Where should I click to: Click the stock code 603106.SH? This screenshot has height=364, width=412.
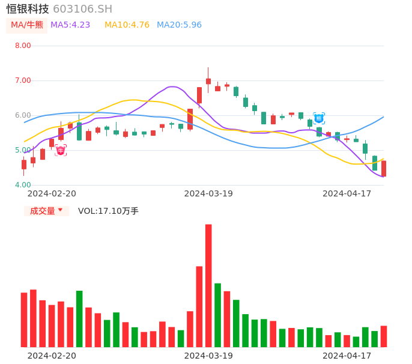click(x=82, y=9)
